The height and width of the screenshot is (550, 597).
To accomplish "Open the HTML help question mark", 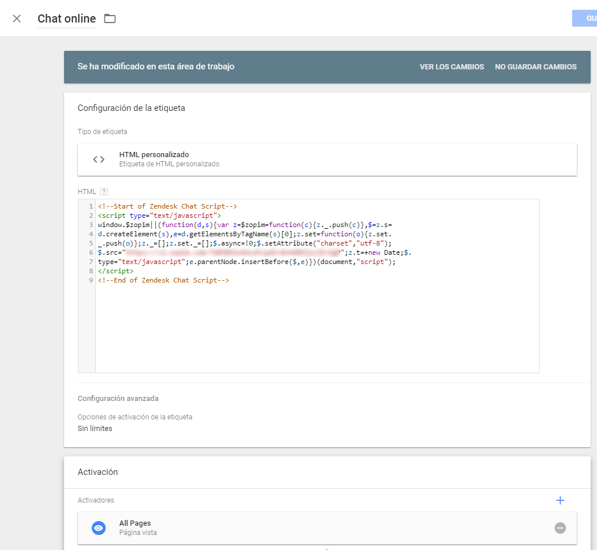I will click(104, 192).
